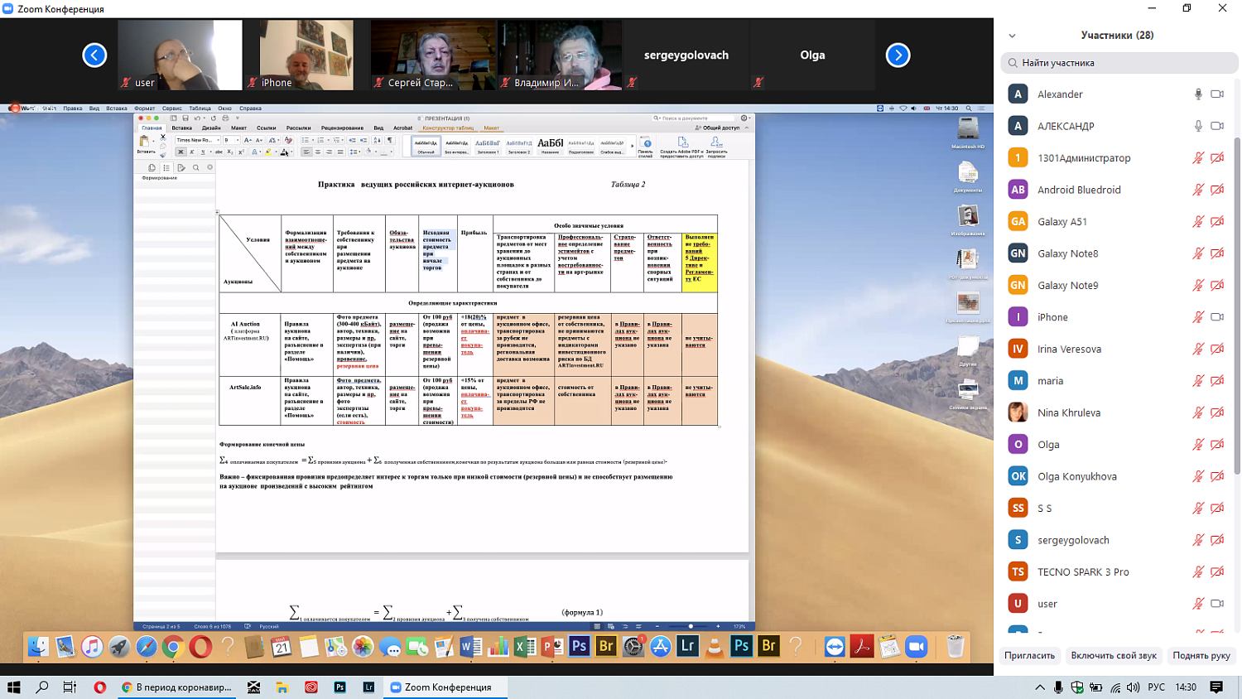Open the font color dropdown arrow
The image size is (1242, 699).
pos(291,152)
